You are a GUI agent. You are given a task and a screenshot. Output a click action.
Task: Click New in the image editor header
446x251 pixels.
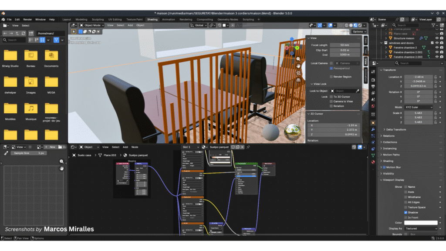52,147
